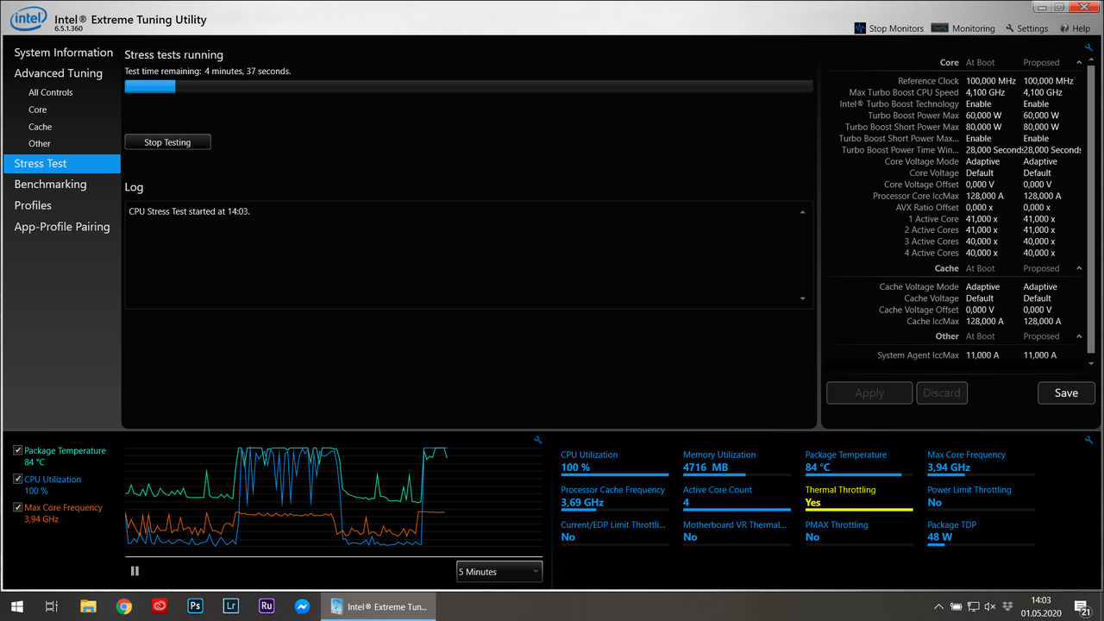The width and height of the screenshot is (1104, 621).
Task: Click the System Agent IccMax row
Action: [956, 355]
